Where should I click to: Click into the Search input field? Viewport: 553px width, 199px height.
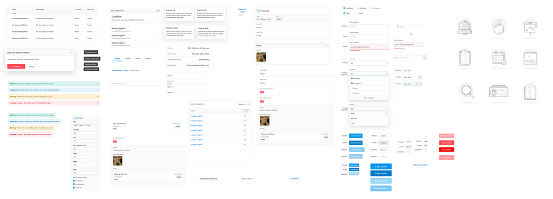(x=410, y=26)
